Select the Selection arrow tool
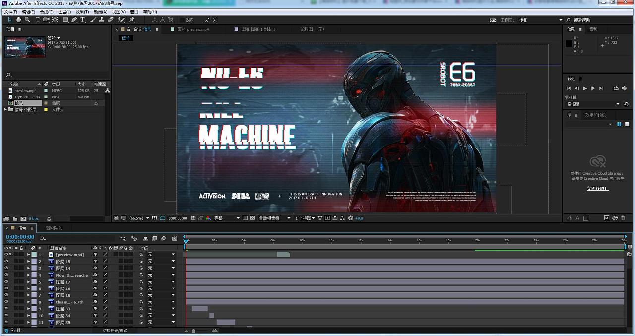 pyautogui.click(x=10, y=20)
